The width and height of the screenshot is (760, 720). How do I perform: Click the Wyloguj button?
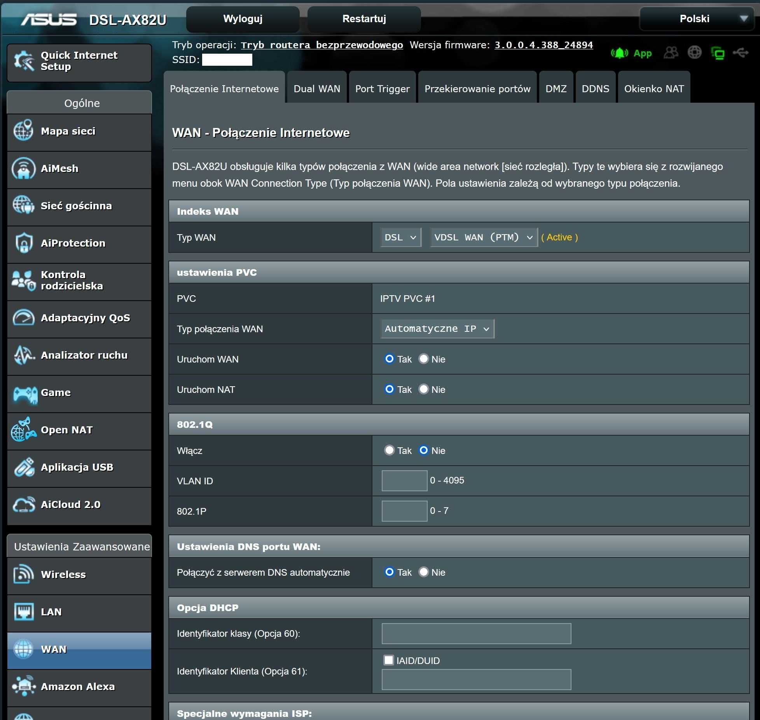[x=243, y=19]
